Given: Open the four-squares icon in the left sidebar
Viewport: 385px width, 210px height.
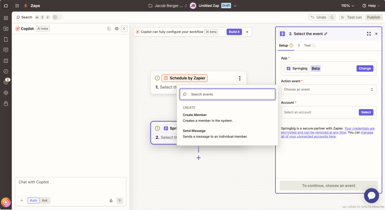Looking at the screenshot, I should tap(6, 18).
